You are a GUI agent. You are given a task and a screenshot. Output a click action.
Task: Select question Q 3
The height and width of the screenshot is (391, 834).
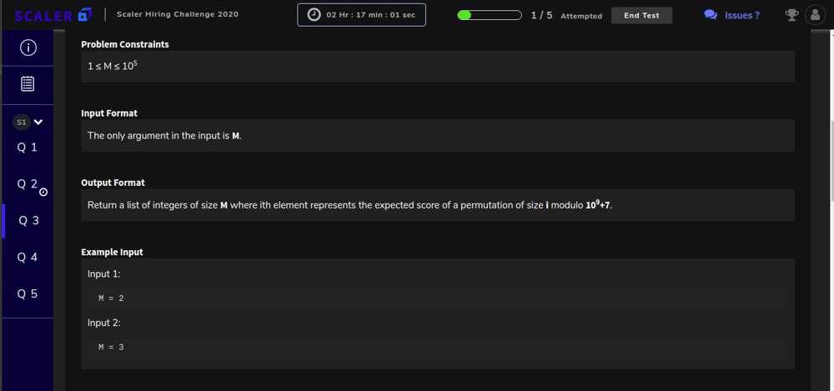pos(28,221)
